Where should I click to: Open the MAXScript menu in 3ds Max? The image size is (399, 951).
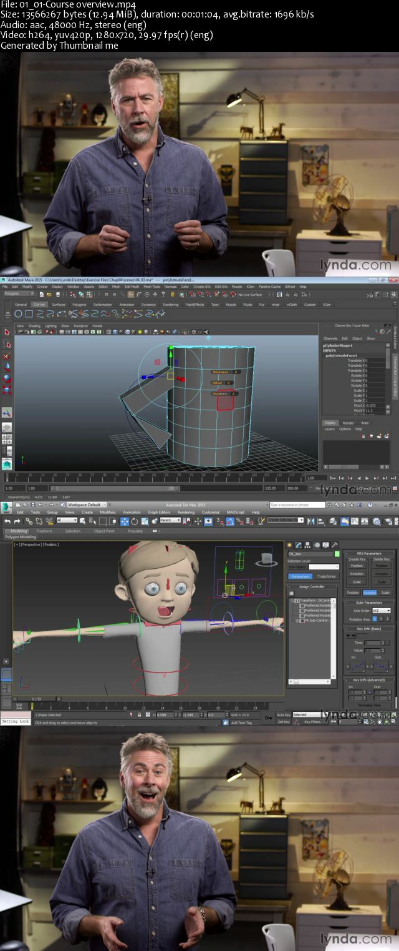pos(235,512)
